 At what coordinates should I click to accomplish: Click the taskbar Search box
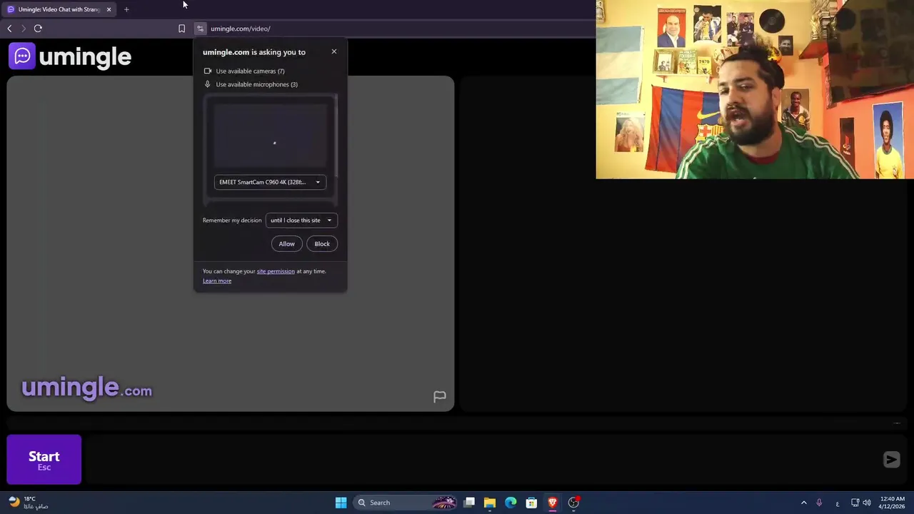click(x=404, y=503)
